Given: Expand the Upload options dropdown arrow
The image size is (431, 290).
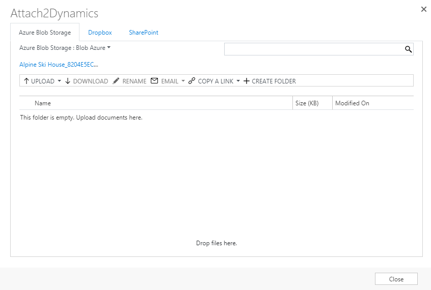Looking at the screenshot, I should click(59, 81).
